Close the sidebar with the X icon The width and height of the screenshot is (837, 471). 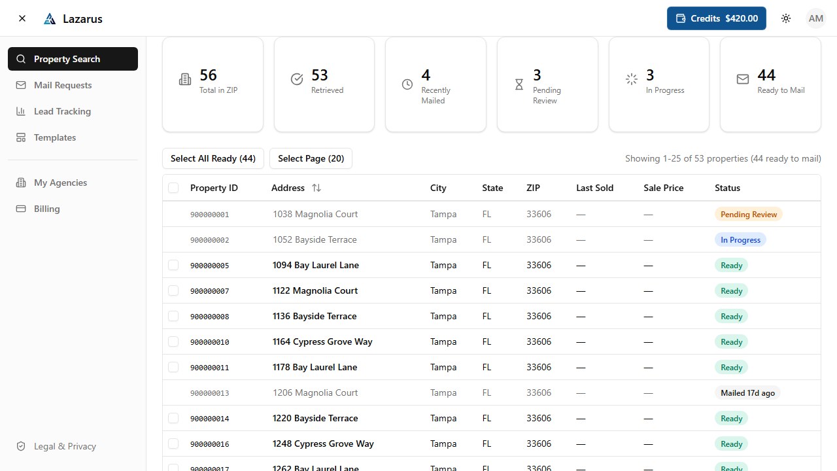[x=22, y=18]
